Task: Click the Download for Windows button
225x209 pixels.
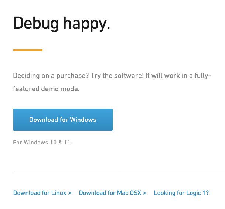Action: 63,120
